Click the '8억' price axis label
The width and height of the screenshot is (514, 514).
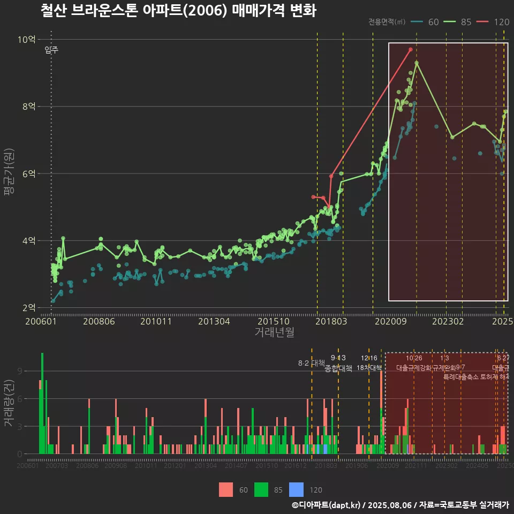pyautogui.click(x=29, y=107)
